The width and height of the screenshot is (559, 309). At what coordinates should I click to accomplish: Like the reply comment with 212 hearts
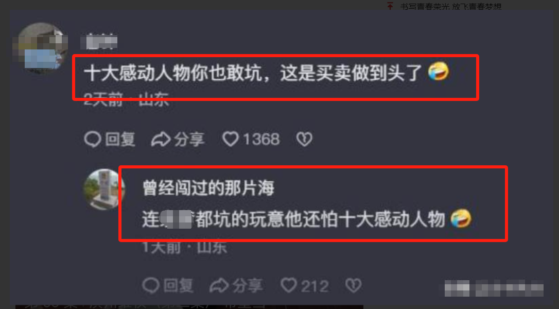click(288, 285)
